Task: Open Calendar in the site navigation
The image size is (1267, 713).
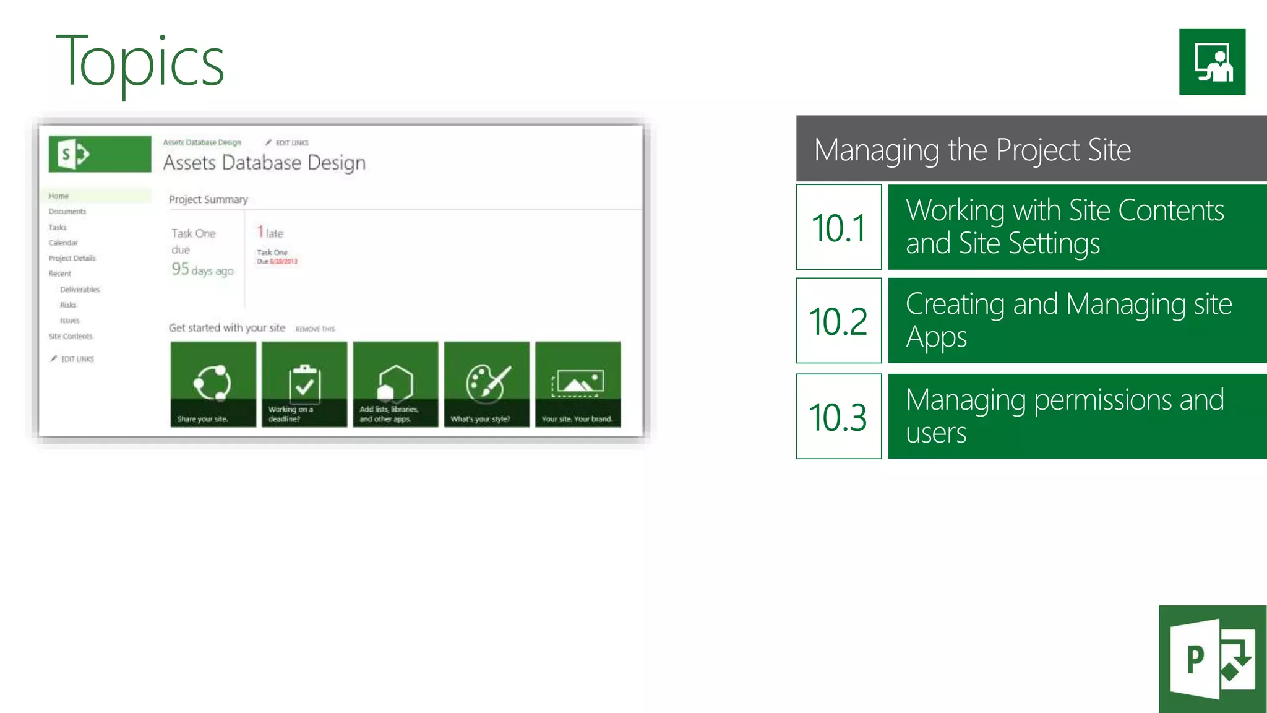Action: coord(63,243)
